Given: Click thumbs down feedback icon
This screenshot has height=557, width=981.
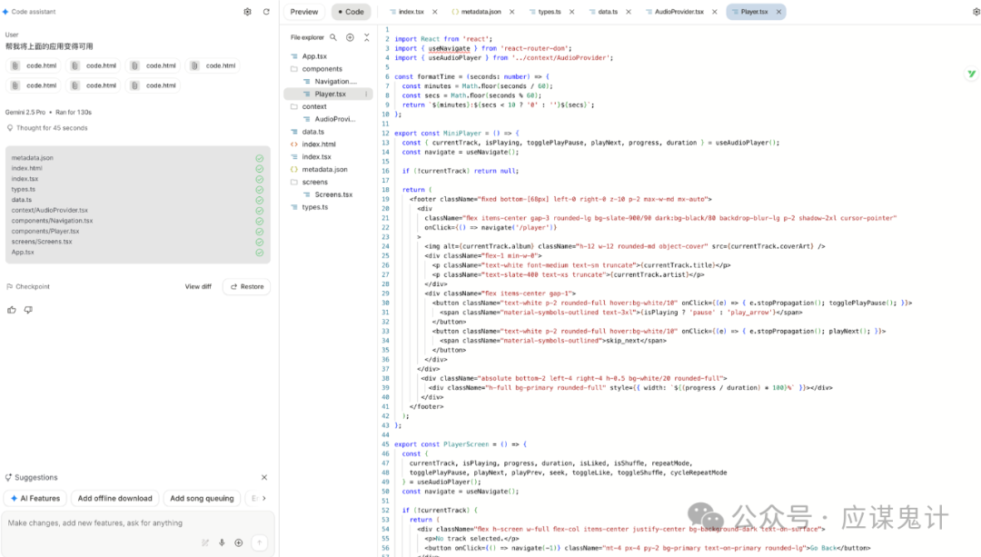Looking at the screenshot, I should pyautogui.click(x=28, y=310).
